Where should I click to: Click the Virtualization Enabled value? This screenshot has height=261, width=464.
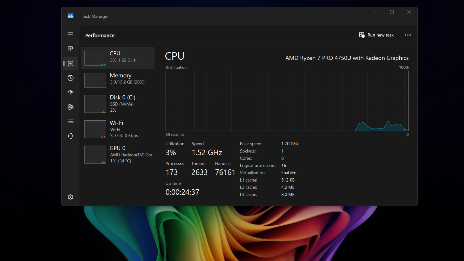[x=289, y=173]
